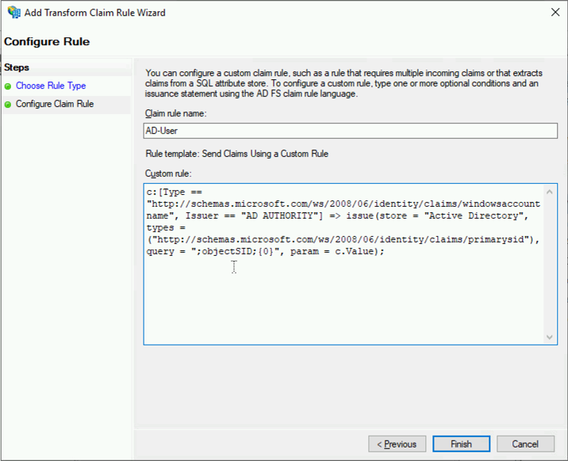Click the 'objectSID' query text in rule
The width and height of the screenshot is (568, 461).
click(x=226, y=251)
